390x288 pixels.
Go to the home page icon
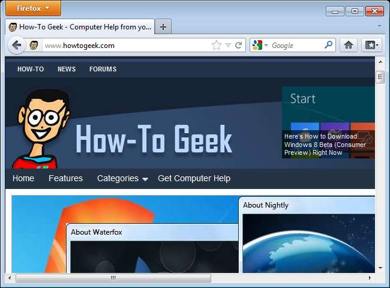[x=349, y=45]
